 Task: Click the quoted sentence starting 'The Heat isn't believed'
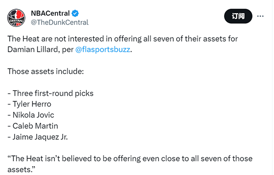click(130, 159)
